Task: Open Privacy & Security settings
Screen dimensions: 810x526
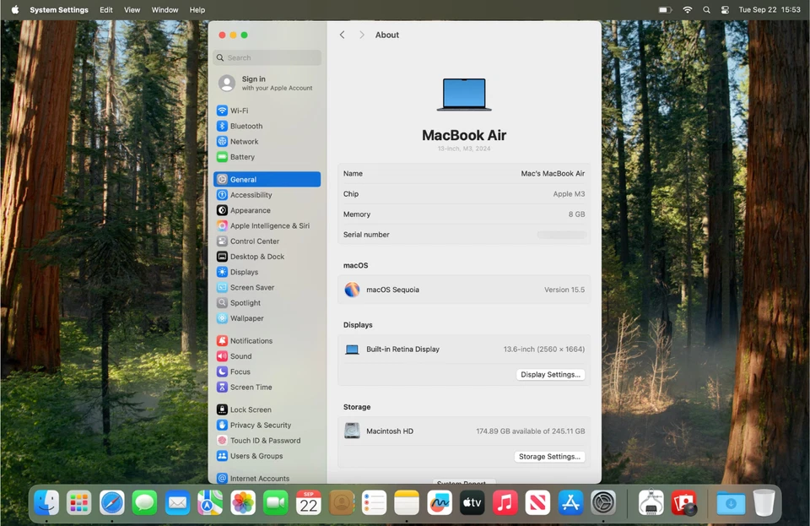Action: click(x=267, y=426)
